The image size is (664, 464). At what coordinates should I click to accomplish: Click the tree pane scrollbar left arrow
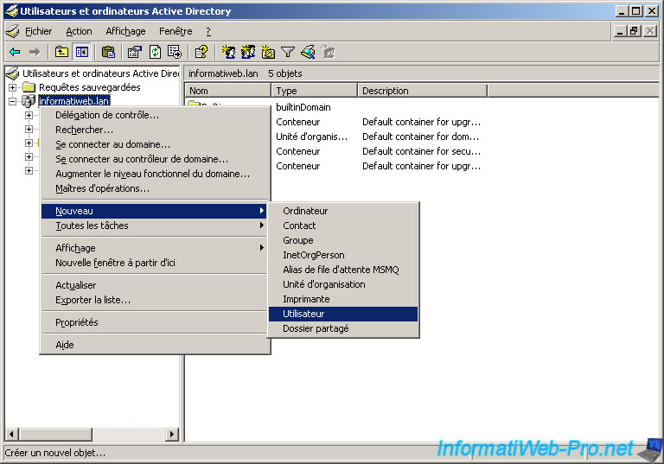click(11, 434)
